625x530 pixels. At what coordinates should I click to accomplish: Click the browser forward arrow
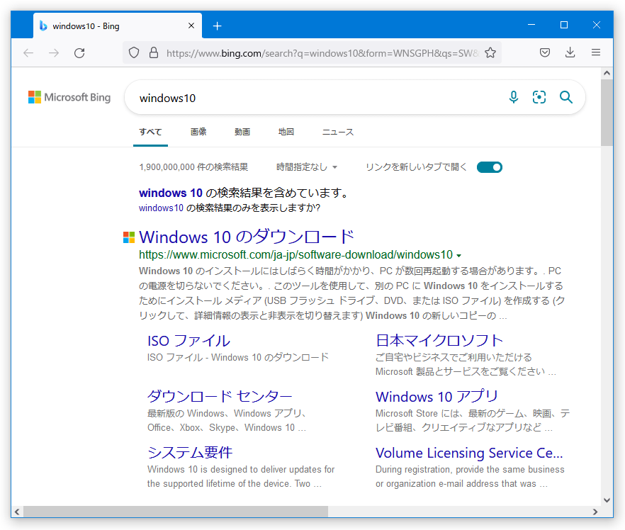pos(54,53)
